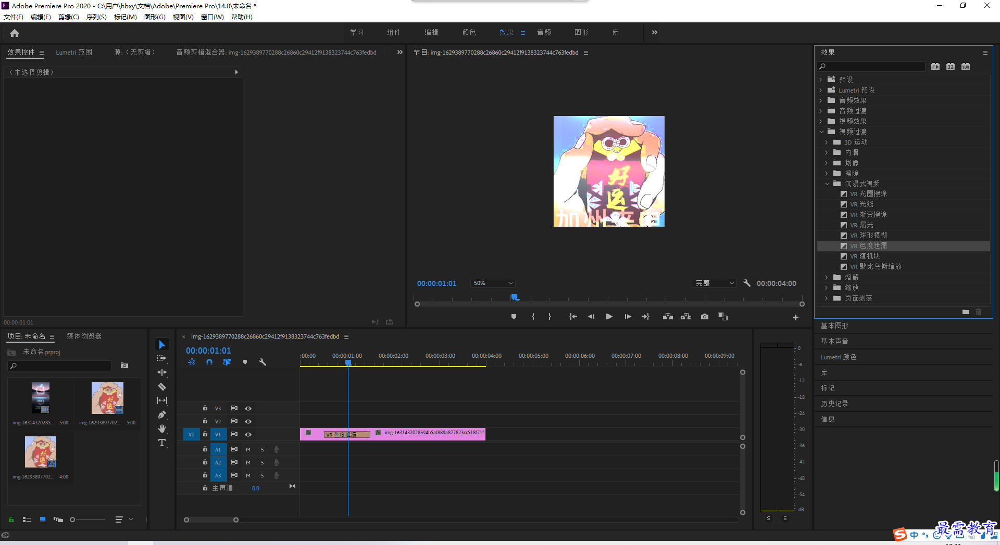Collapse the 沉浸式视频 folder
The image size is (1000, 545).
pos(827,184)
